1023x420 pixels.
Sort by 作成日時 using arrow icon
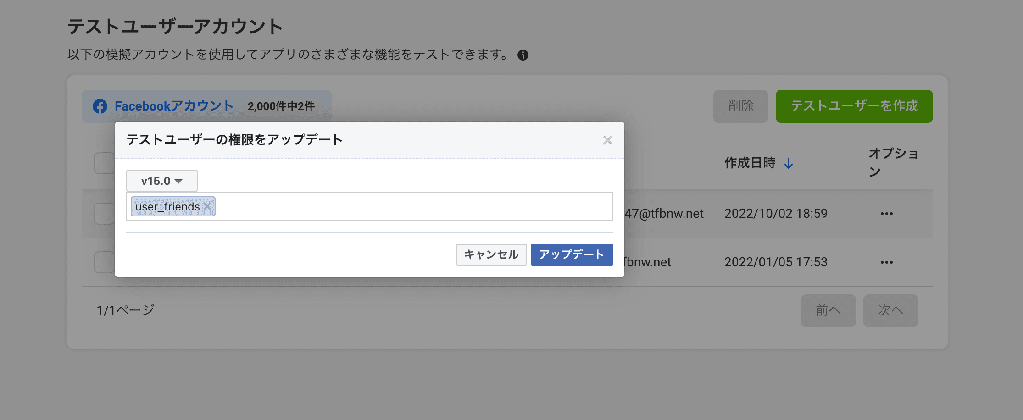tap(789, 163)
